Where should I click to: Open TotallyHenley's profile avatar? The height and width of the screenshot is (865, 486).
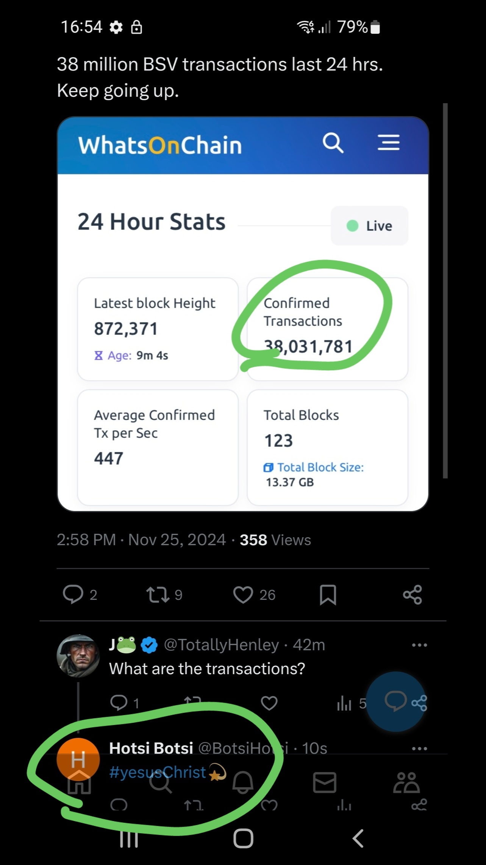[78, 656]
